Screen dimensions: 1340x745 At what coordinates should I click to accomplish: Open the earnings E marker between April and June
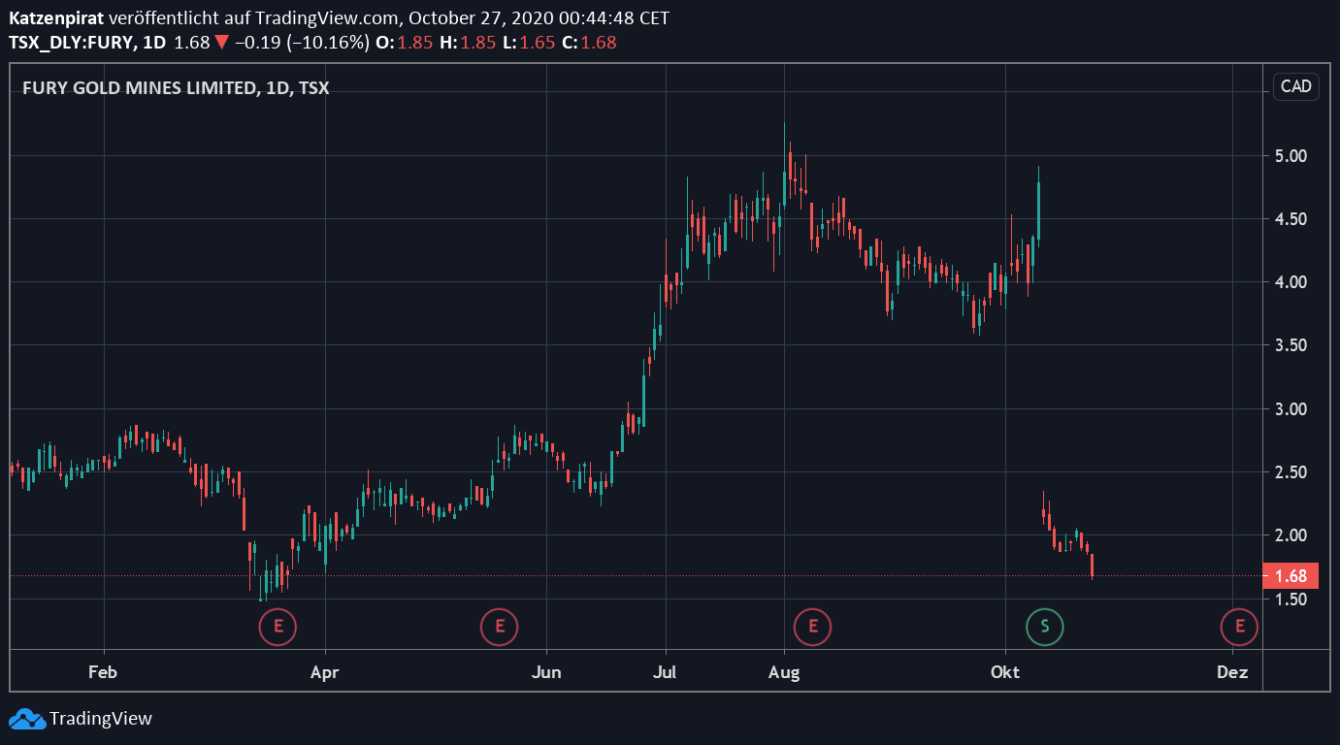(500, 627)
